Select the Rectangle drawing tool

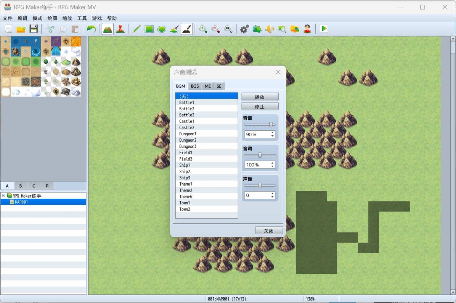tap(149, 29)
